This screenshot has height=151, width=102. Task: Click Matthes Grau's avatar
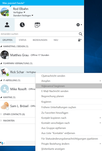[5, 55]
